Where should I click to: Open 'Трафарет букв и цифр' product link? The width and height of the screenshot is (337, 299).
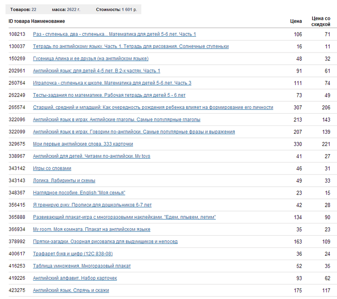point(73,254)
